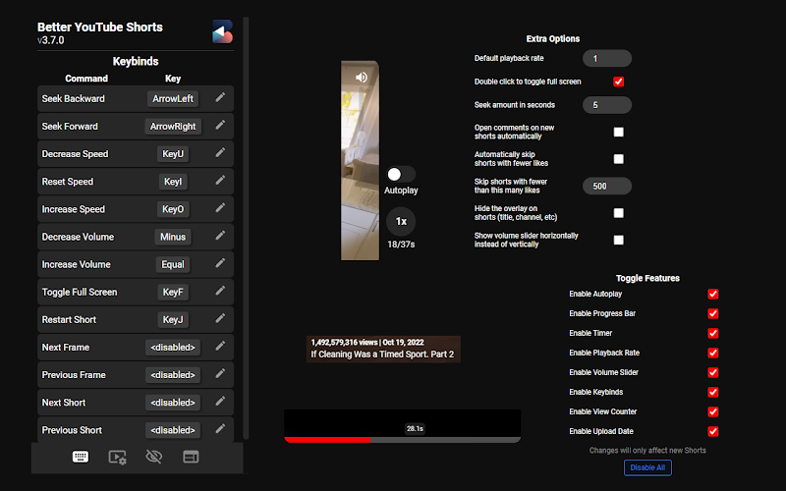The image size is (786, 491).
Task: Toggle the Autoplay switch
Action: click(x=401, y=175)
